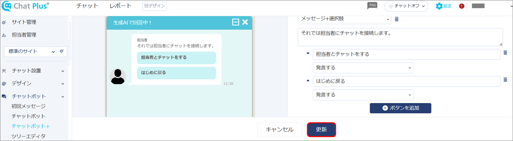The height and width of the screenshot is (141, 513).
Task: Open the 標準のサイト site selector
Action: 30,51
